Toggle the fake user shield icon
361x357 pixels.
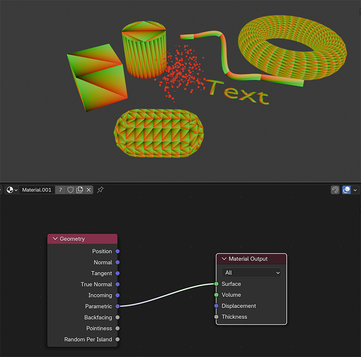tap(70, 190)
